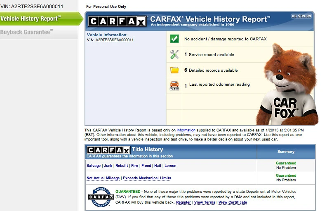The height and width of the screenshot is (211, 327).
Task: Open the Lemon title link
Action: (x=170, y=166)
